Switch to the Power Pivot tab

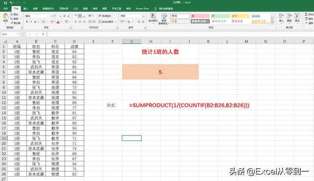click(x=142, y=9)
